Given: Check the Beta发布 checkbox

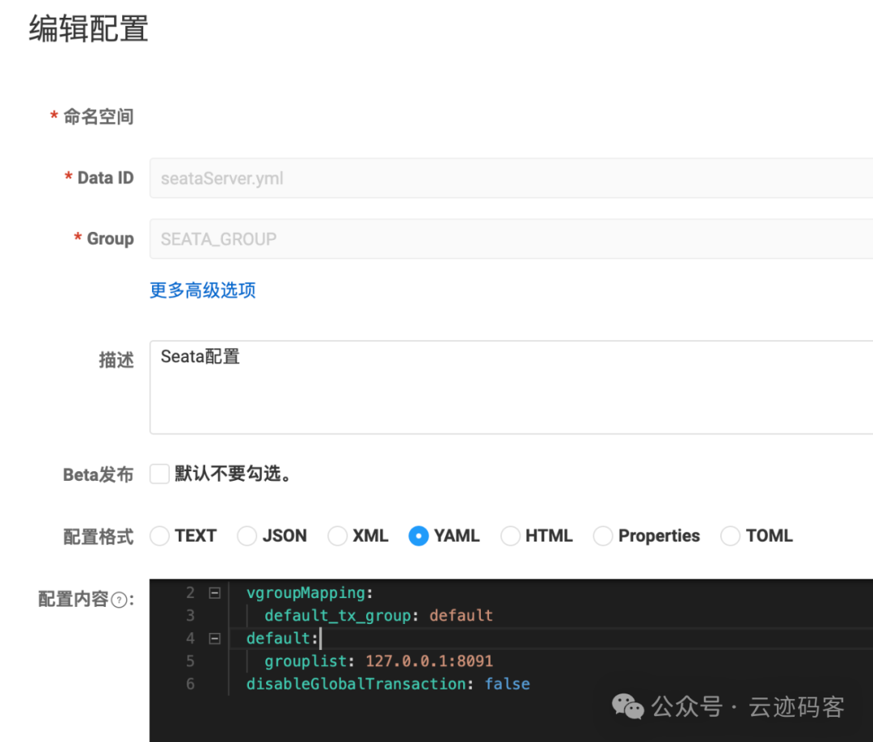Looking at the screenshot, I should click(x=159, y=474).
